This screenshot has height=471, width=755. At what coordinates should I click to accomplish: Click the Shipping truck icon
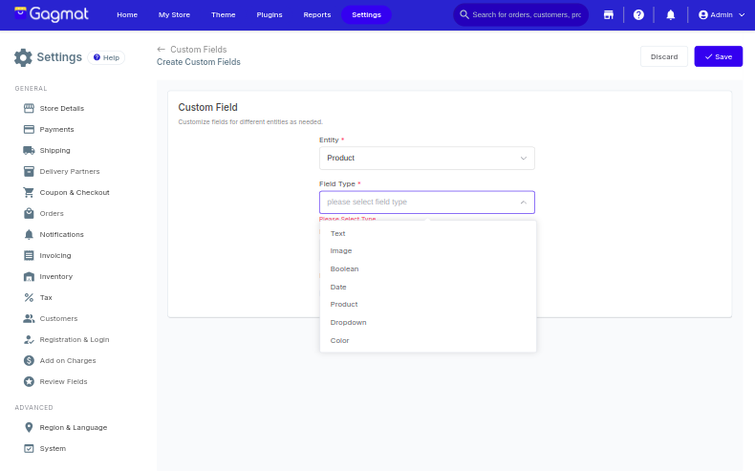pos(29,151)
